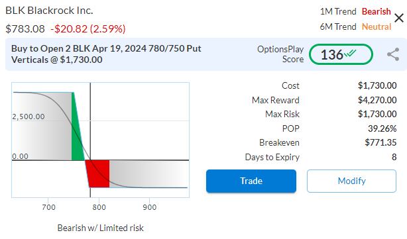Click the red loss zone on chart

(97, 173)
